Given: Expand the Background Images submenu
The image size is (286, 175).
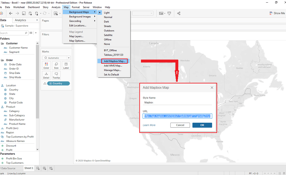Looking at the screenshot, I should pyautogui.click(x=80, y=17).
